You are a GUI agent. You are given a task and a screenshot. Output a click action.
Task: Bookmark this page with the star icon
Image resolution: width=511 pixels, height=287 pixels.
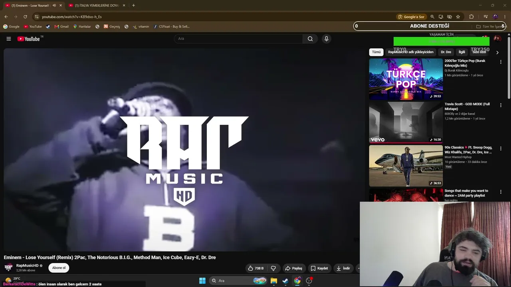pyautogui.click(x=458, y=17)
